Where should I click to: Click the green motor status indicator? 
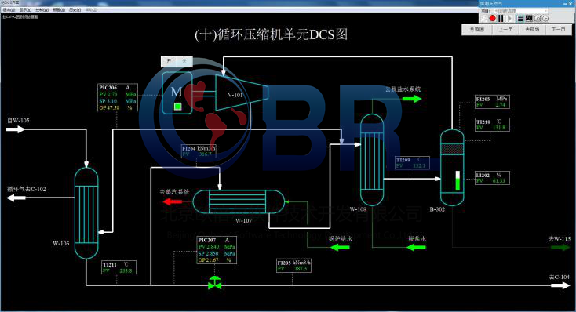[x=177, y=107]
